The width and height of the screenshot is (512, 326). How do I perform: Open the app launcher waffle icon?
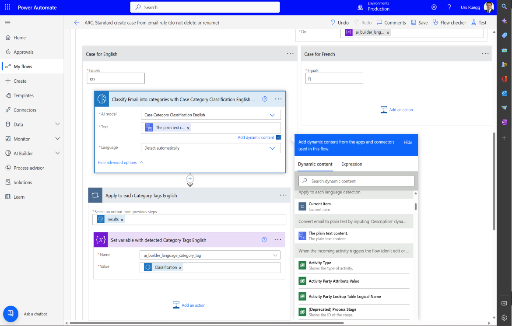pyautogui.click(x=7, y=7)
